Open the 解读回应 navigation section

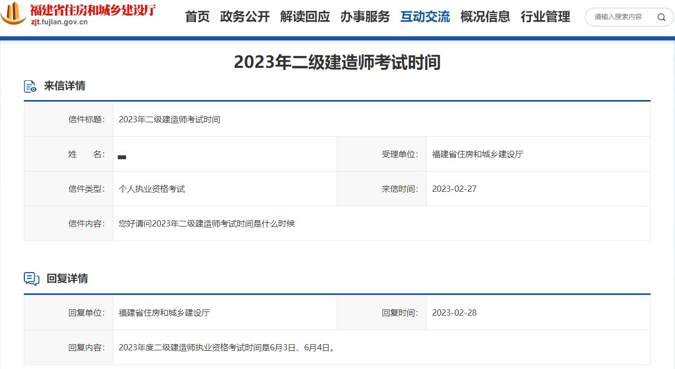tap(305, 17)
